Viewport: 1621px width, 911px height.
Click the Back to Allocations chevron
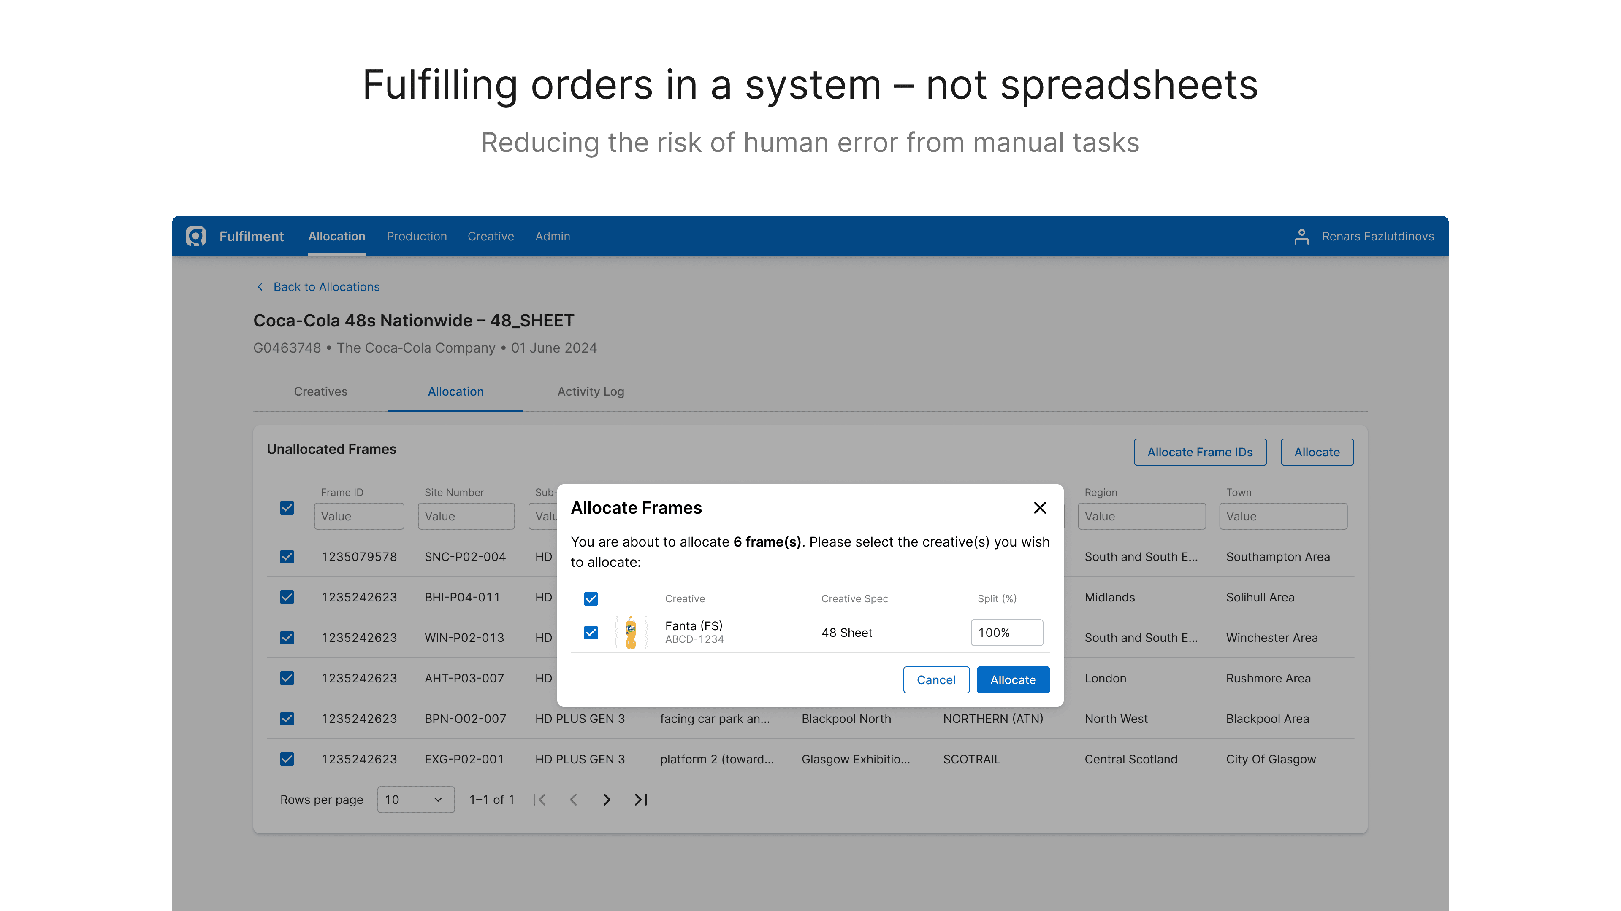260,287
